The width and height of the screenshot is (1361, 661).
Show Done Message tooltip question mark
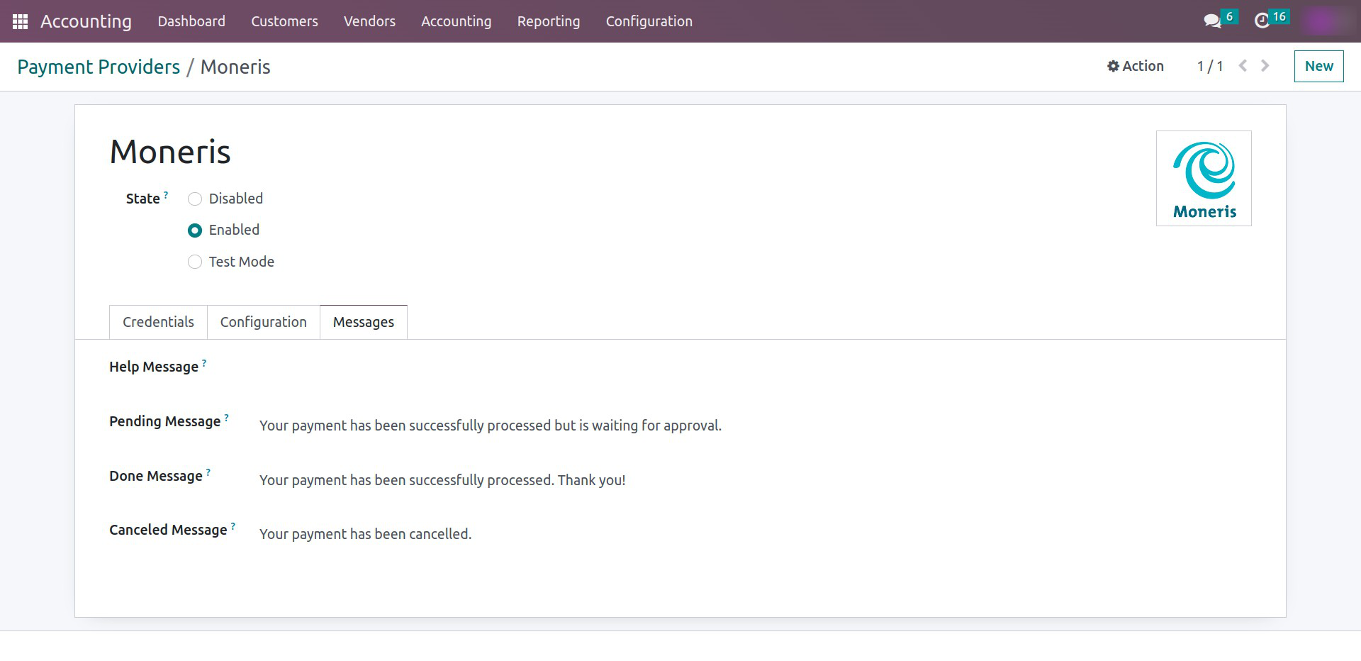click(x=208, y=472)
